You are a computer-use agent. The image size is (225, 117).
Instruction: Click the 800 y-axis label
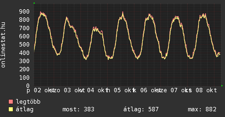pyautogui.click(x=24, y=20)
